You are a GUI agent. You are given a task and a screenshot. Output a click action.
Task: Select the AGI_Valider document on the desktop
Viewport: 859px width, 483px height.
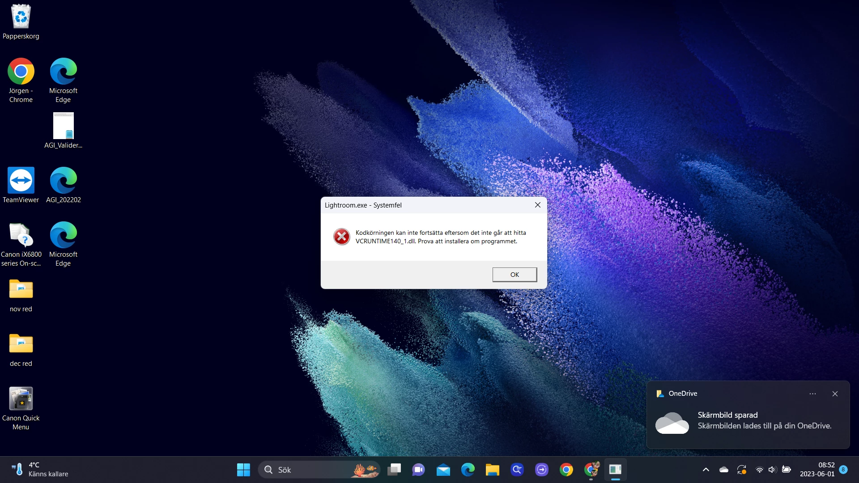63,127
